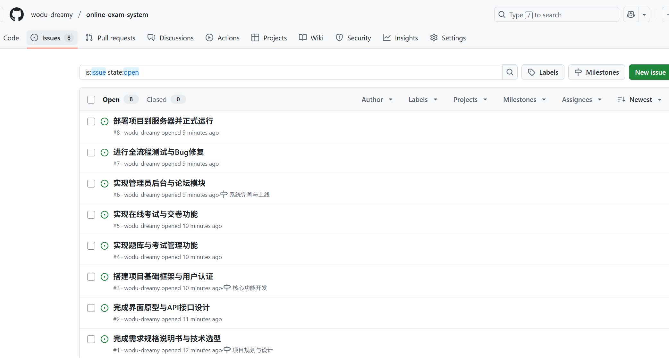Open the Copilot icon in the header
Viewport: 669px width, 358px height.
point(631,15)
